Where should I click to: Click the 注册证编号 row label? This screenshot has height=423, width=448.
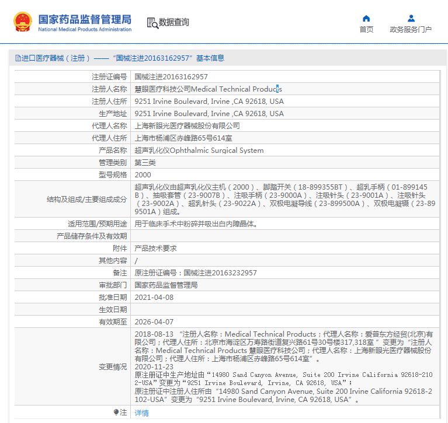tap(109, 77)
